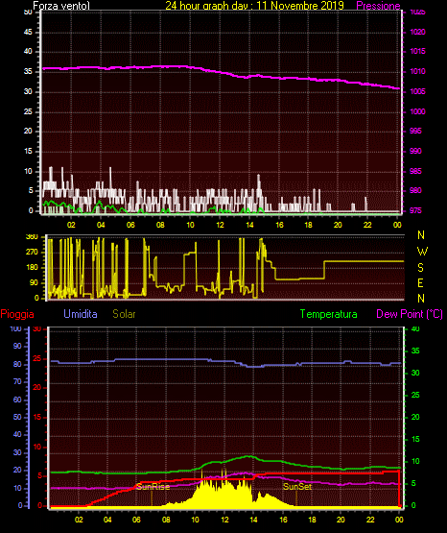The image size is (447, 533).
Task: Click the 35 value on temperature axis
Action: click(x=415, y=351)
